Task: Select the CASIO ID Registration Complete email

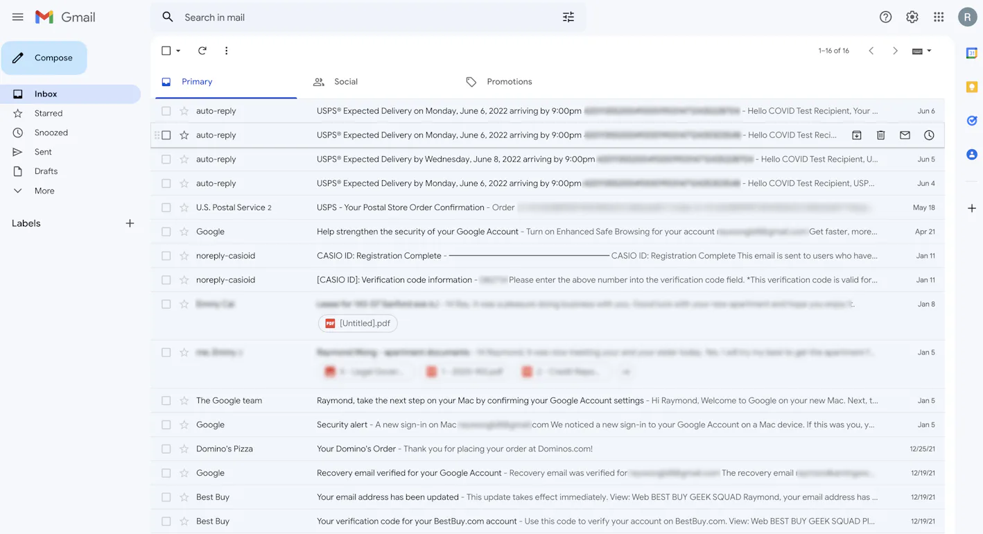Action: [166, 255]
